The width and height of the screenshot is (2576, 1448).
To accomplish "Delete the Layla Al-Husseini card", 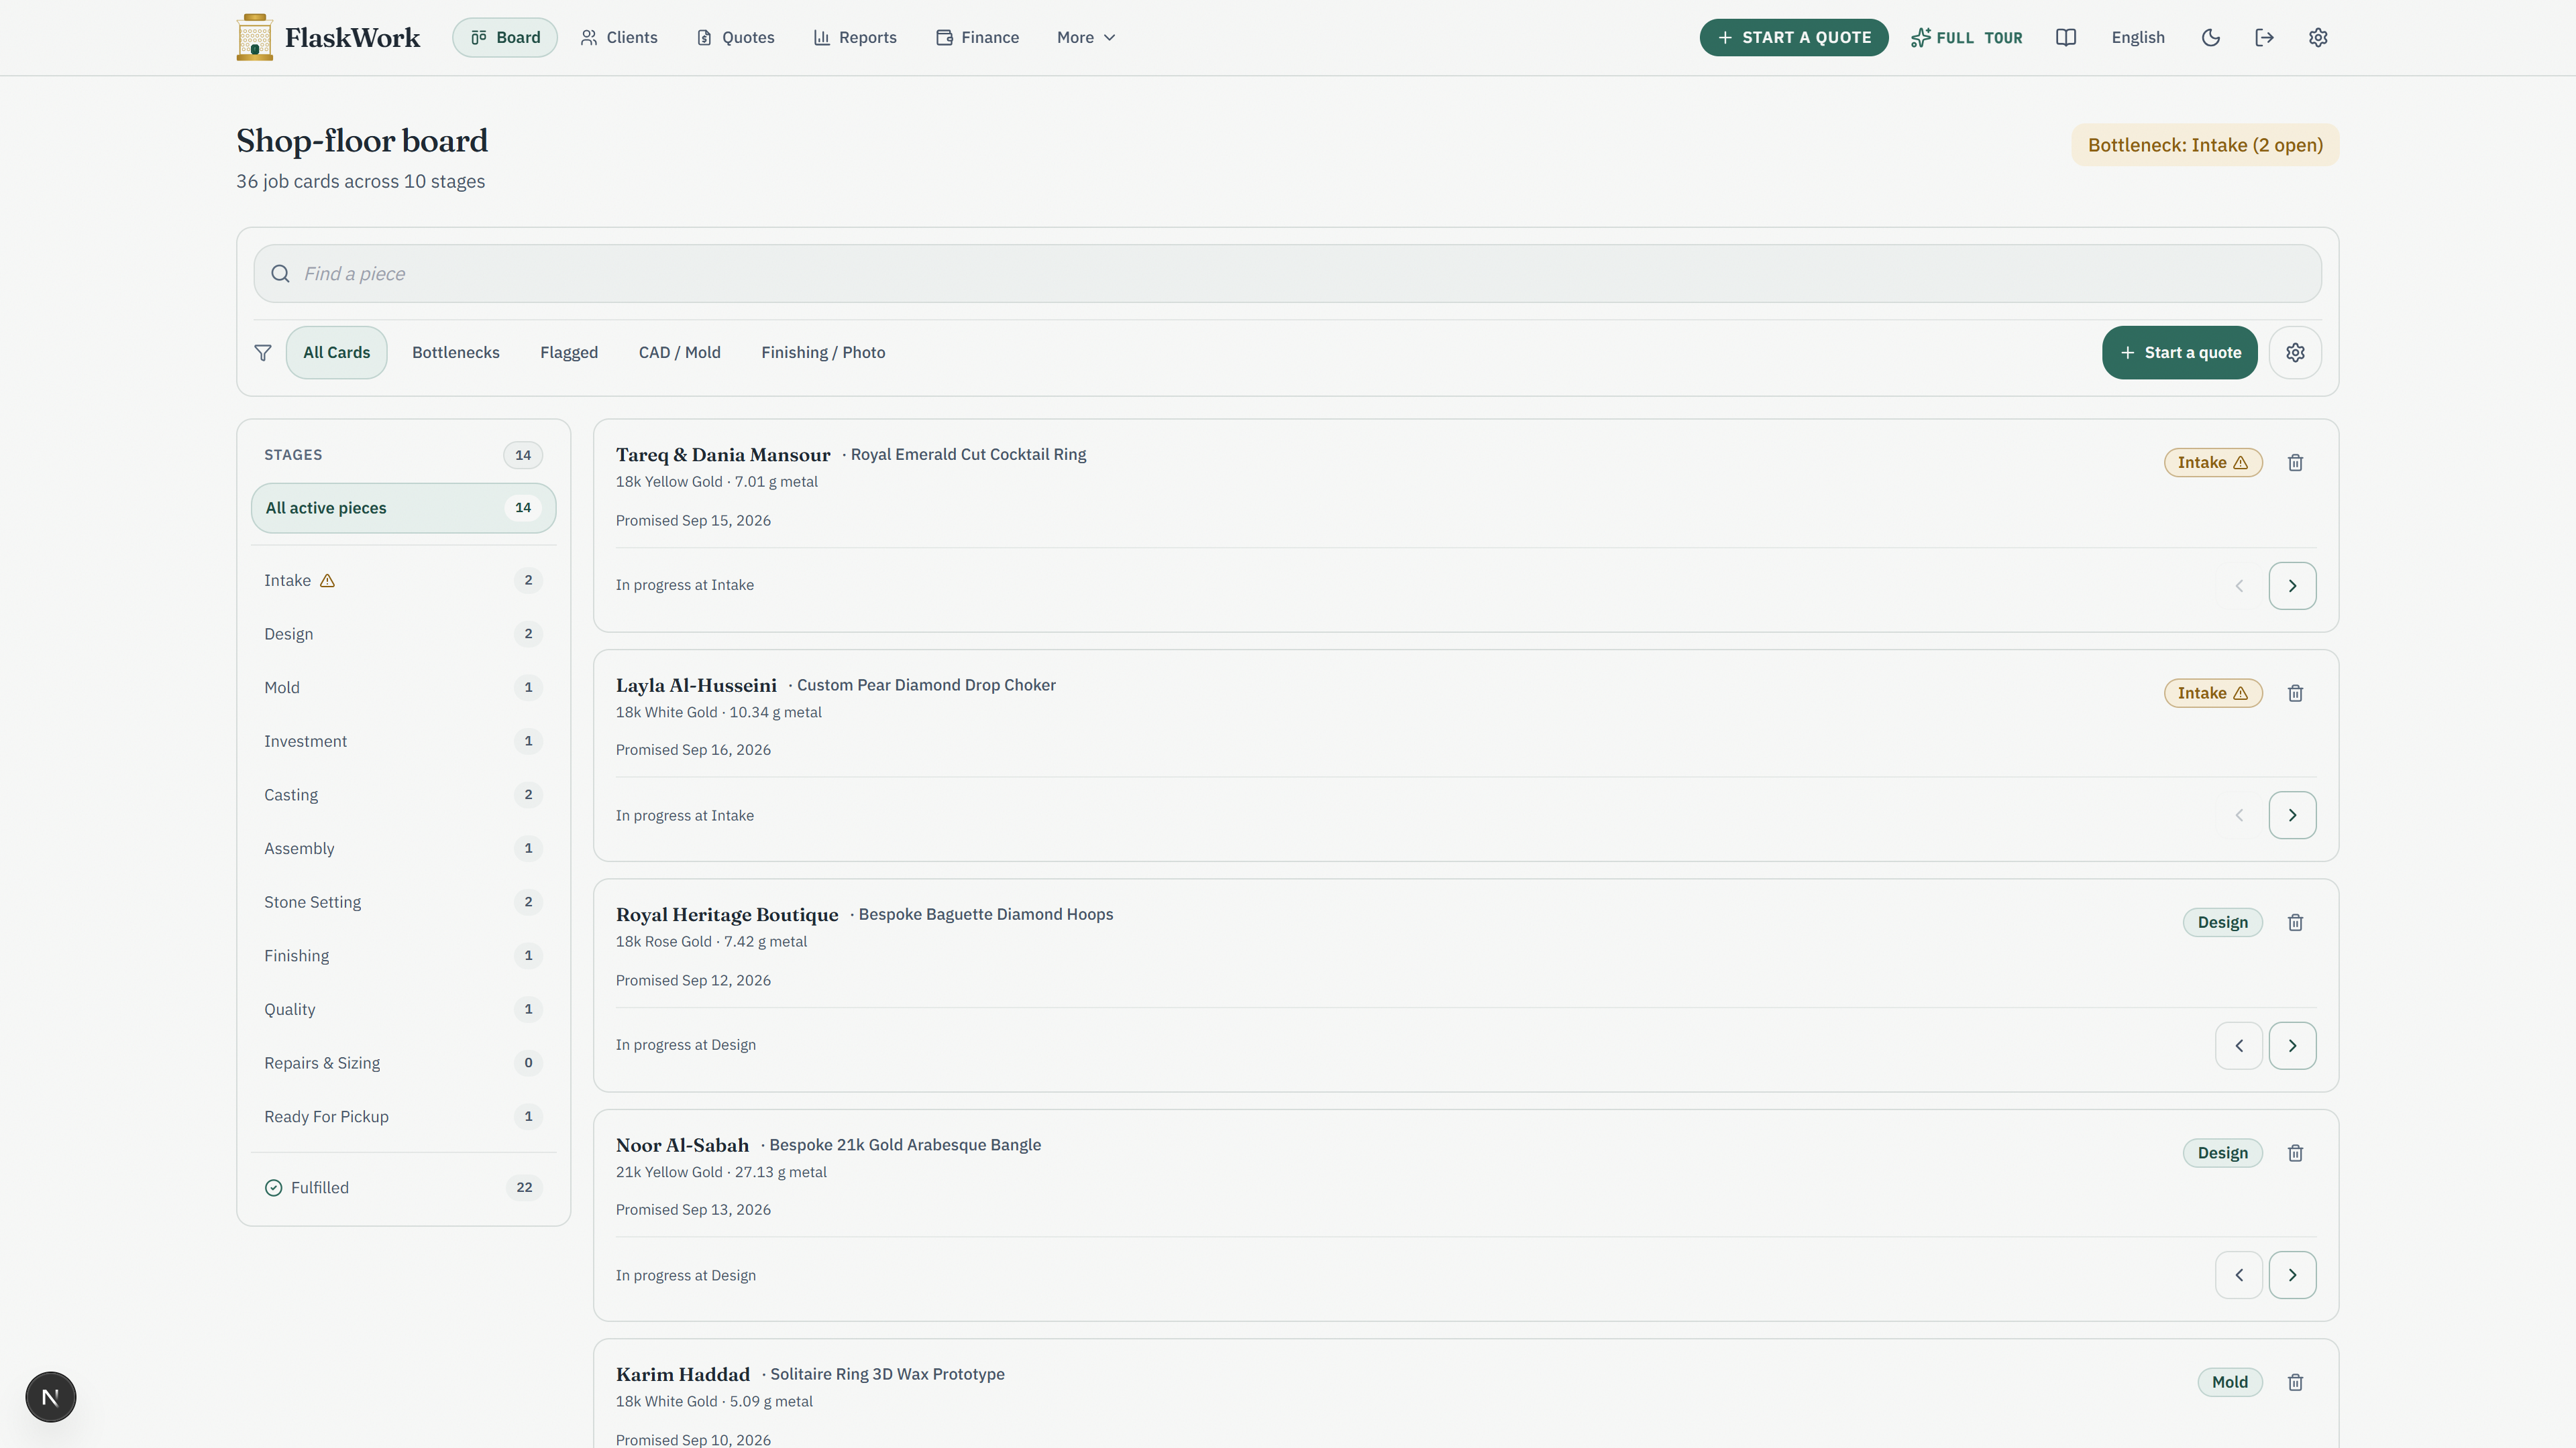I will (2295, 694).
